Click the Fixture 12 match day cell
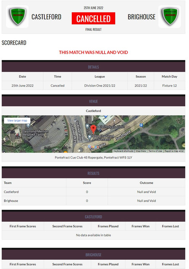This screenshot has width=189, height=269. click(169, 86)
